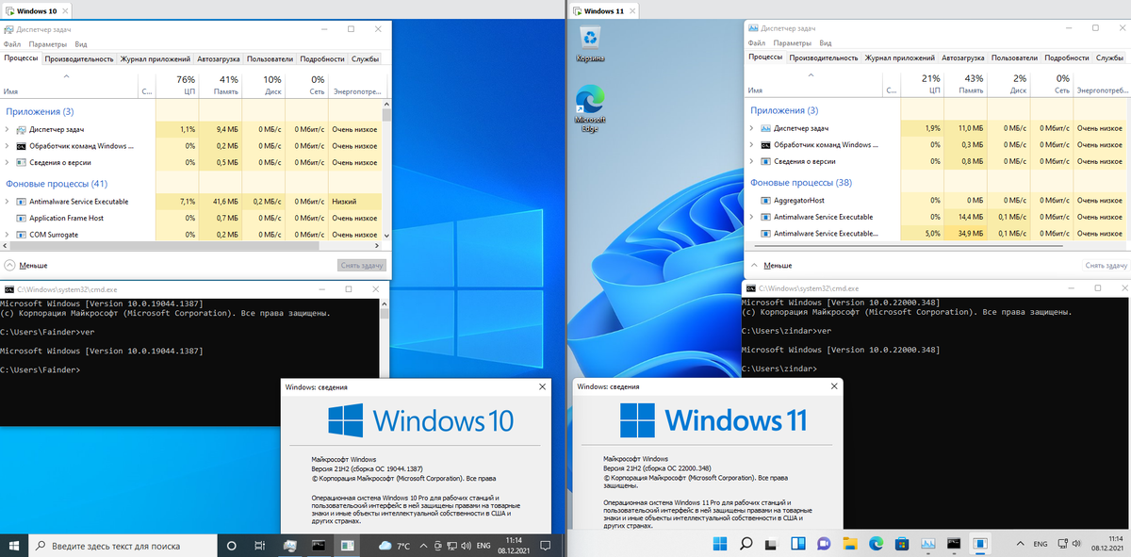
Task: Open the weather widget showing 7°C
Action: (x=394, y=546)
